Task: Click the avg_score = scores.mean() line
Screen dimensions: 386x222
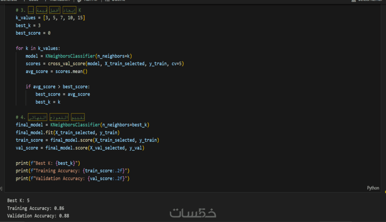Action: point(56,71)
